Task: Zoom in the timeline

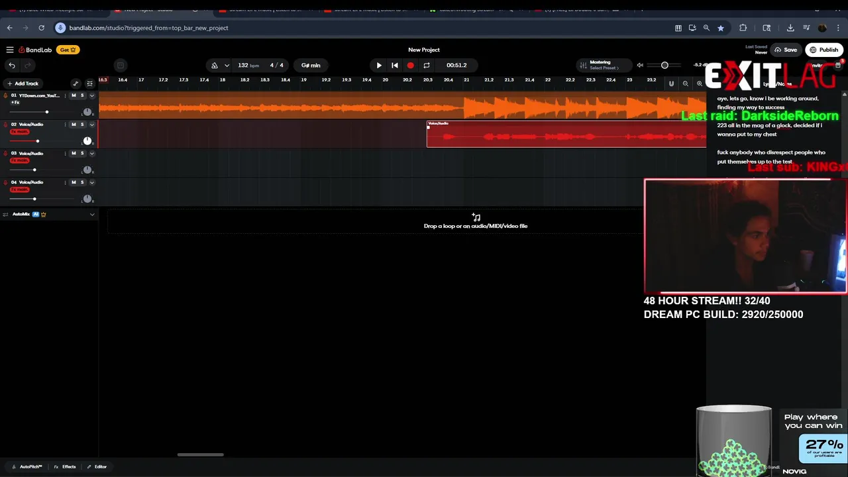Action: pyautogui.click(x=700, y=83)
